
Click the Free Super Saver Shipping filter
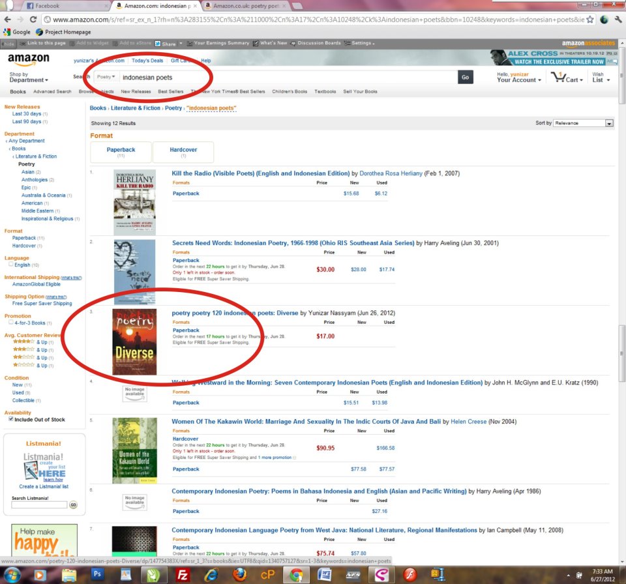[42, 303]
